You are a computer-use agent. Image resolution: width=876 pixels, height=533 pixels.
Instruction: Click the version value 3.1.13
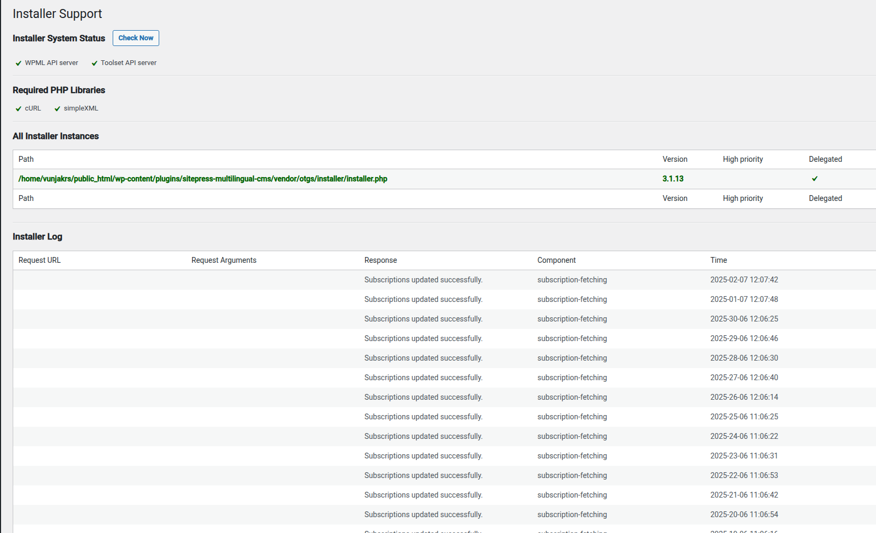(673, 179)
